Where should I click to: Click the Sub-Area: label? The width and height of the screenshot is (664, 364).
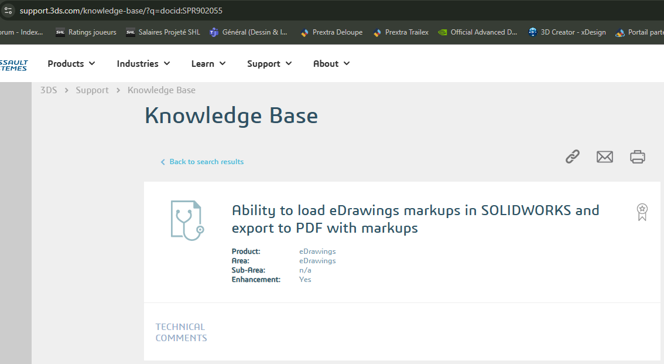(x=248, y=270)
